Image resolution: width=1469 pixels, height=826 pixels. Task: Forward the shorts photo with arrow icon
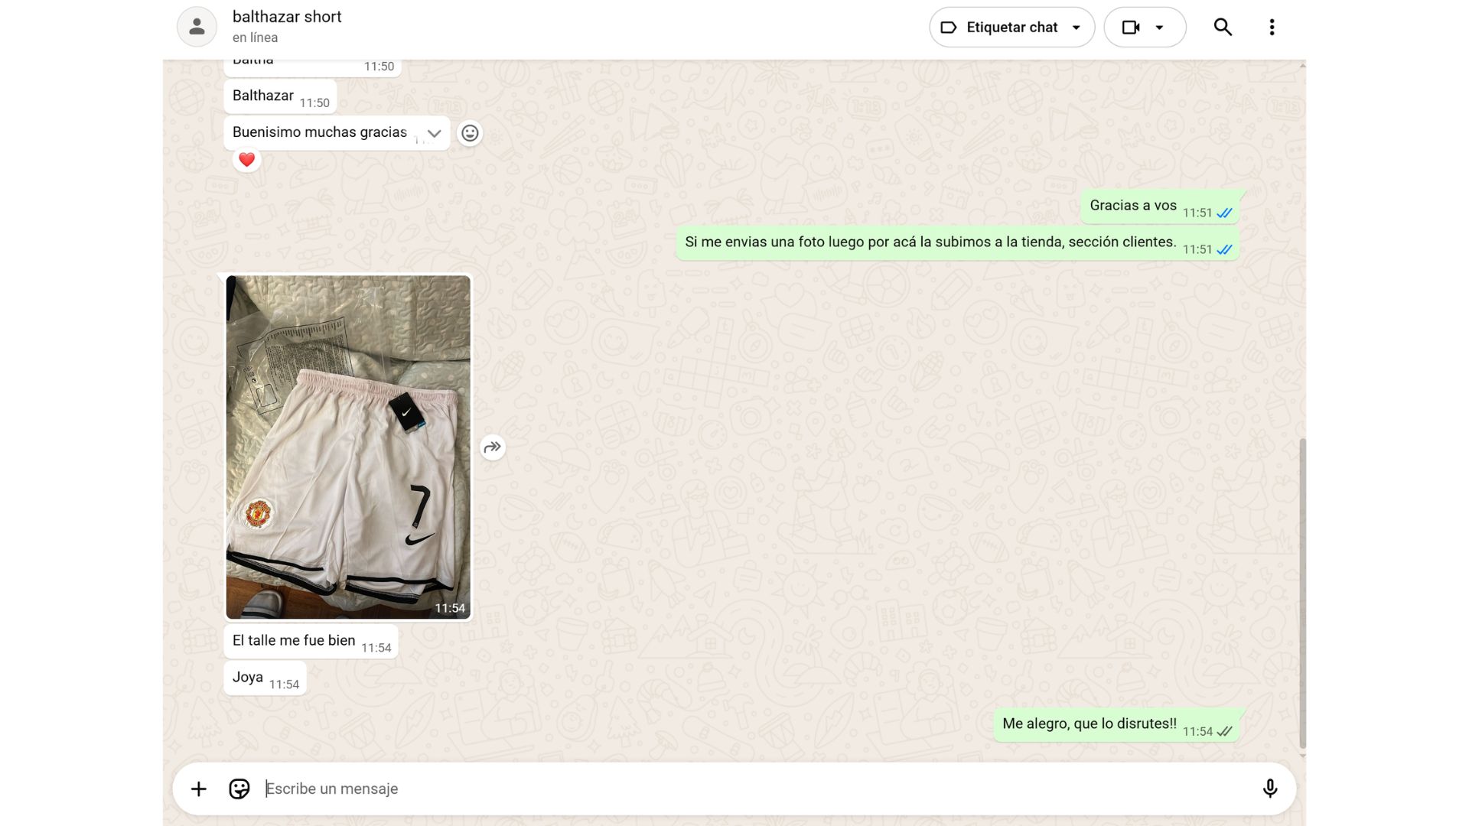[493, 447]
